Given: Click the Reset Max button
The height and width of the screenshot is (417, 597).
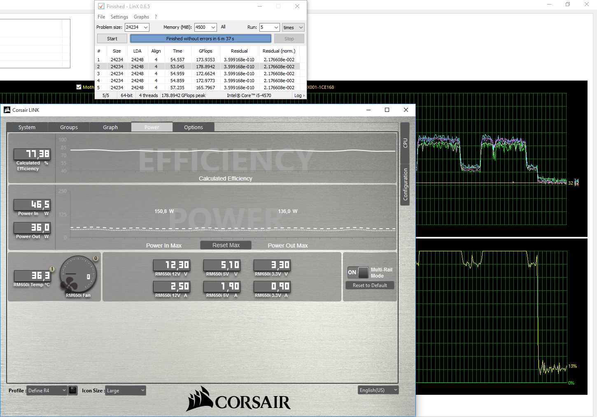Looking at the screenshot, I should click(226, 245).
